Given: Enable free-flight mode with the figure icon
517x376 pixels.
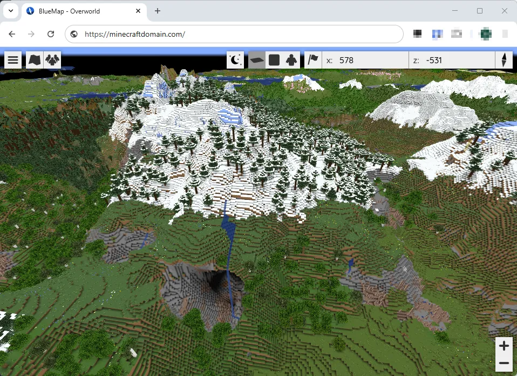Looking at the screenshot, I should point(291,59).
